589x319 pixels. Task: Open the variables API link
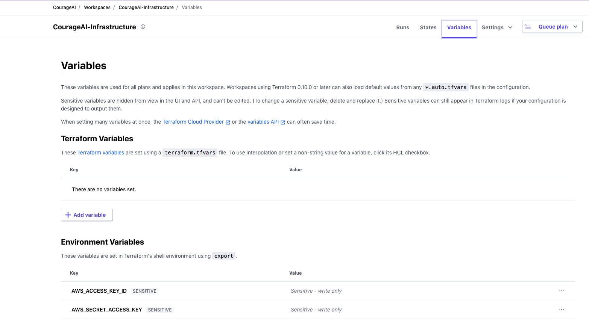[263, 122]
